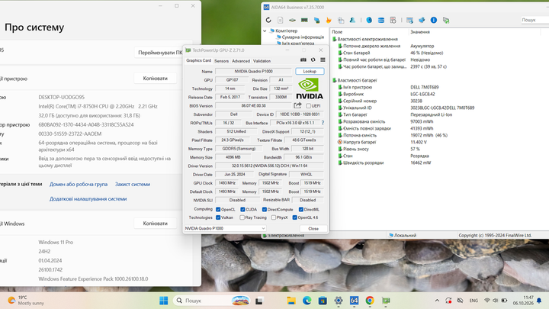The height and width of the screenshot is (309, 549).
Task: Toggle the OpenCL checkbox
Action: pyautogui.click(x=218, y=210)
